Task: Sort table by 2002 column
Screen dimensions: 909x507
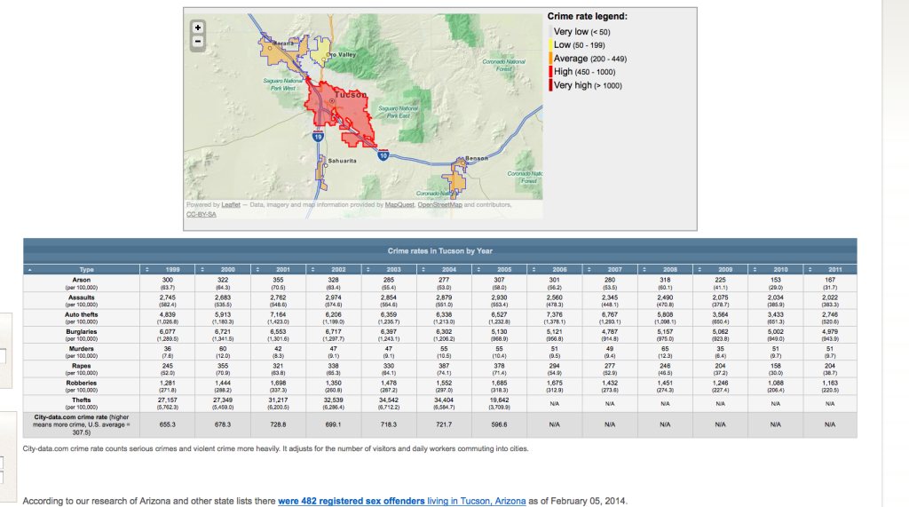Action: 334,270
